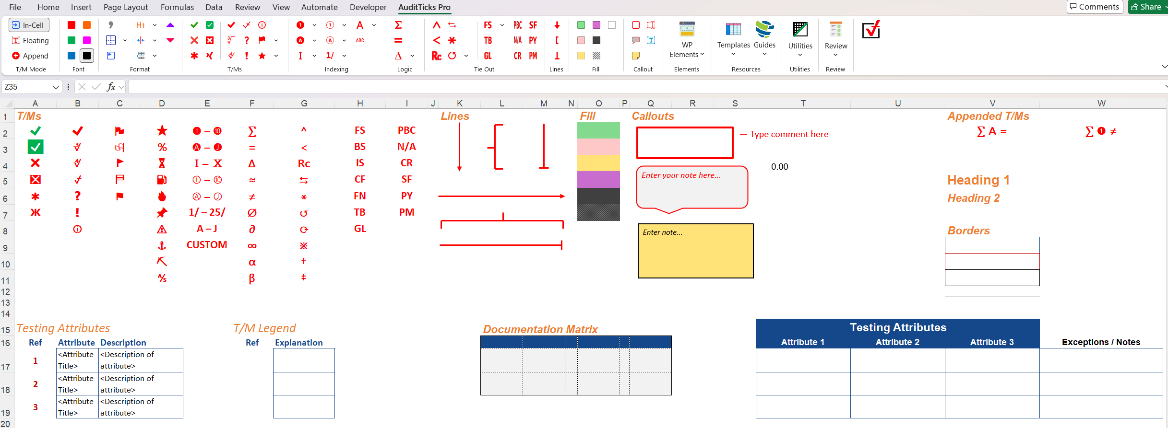Open Utilities dropdown
Image resolution: width=1168 pixels, height=428 pixels.
800,40
